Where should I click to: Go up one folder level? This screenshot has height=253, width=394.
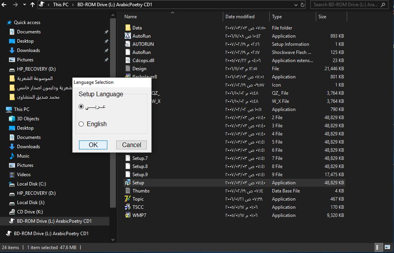click(x=33, y=5)
